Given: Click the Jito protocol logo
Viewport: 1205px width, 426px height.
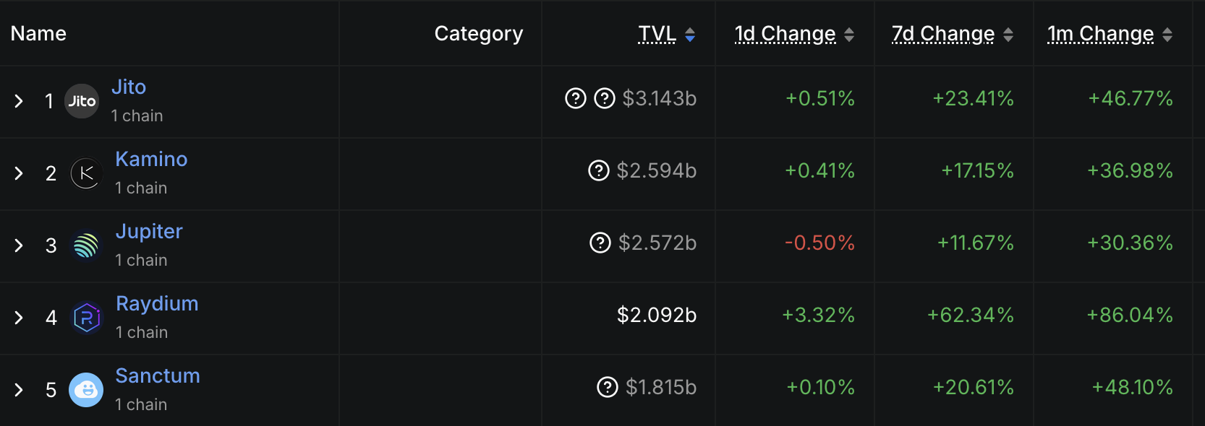Looking at the screenshot, I should (82, 101).
